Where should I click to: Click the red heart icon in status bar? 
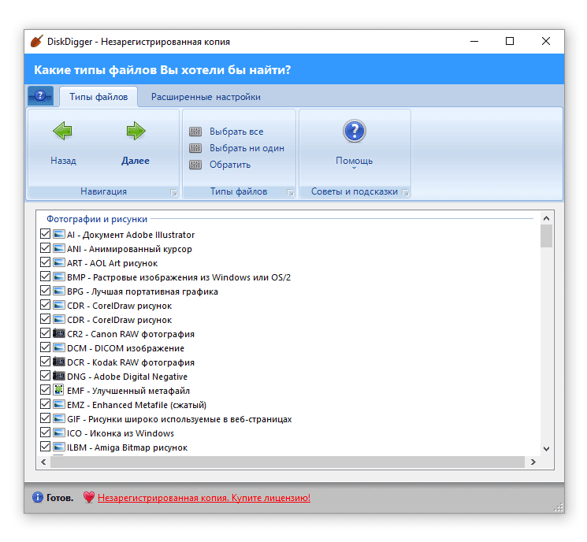tap(89, 497)
